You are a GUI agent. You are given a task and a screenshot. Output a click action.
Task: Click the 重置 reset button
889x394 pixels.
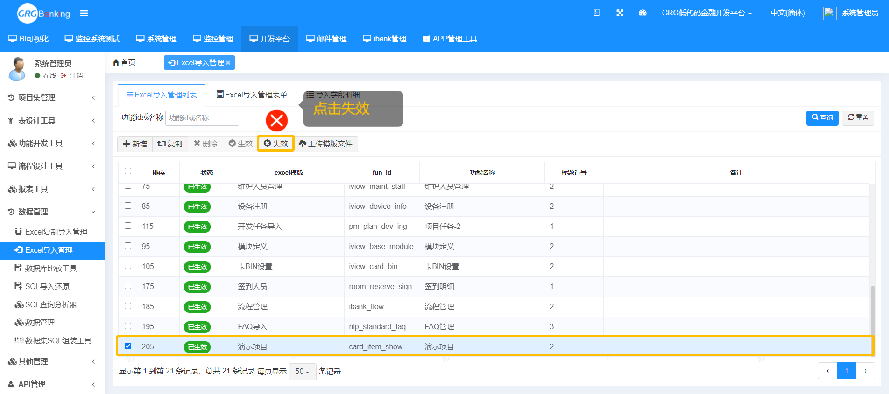(858, 118)
